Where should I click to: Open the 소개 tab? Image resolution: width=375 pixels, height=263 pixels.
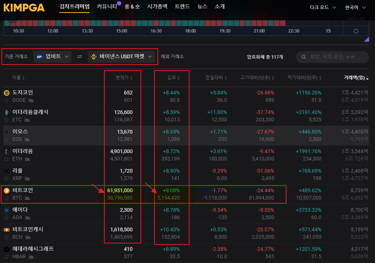[219, 7]
